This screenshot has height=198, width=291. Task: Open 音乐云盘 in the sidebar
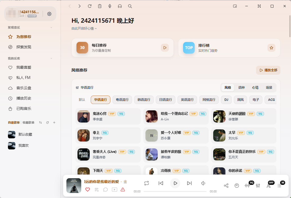pos(30,88)
